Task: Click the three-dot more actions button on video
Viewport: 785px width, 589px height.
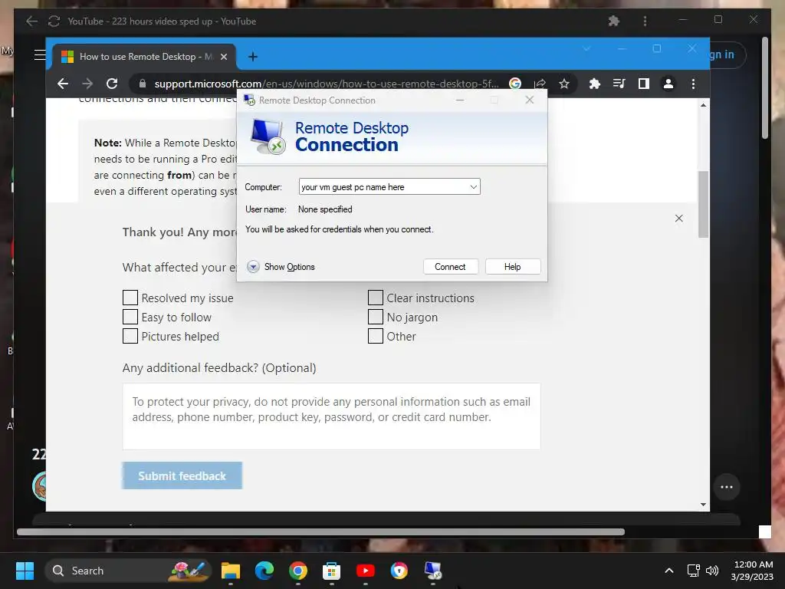Action: [x=727, y=487]
